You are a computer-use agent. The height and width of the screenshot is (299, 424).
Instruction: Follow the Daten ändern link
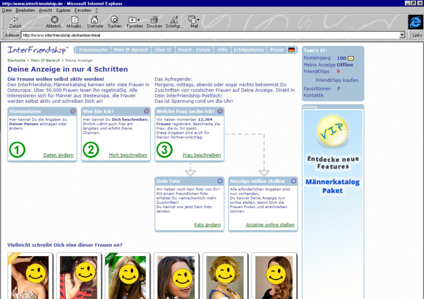tap(58, 155)
